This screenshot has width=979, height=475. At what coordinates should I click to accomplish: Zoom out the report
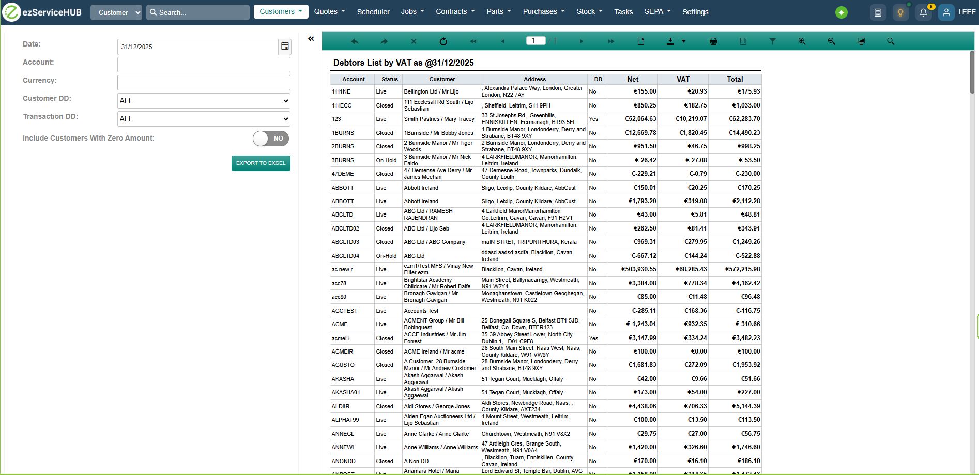point(831,41)
